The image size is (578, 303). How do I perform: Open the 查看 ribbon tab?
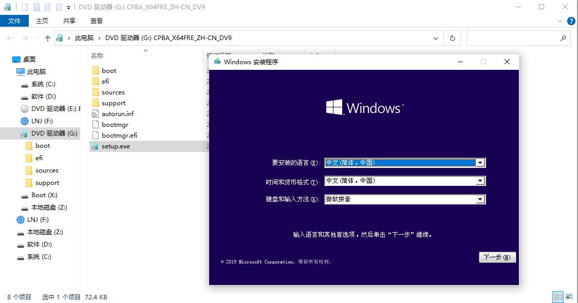point(97,21)
